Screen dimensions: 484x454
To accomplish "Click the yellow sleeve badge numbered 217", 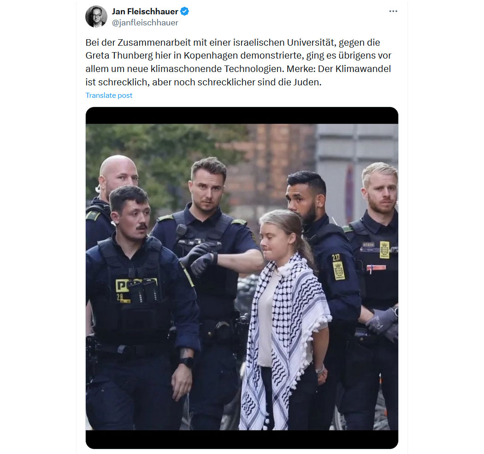I will (338, 267).
